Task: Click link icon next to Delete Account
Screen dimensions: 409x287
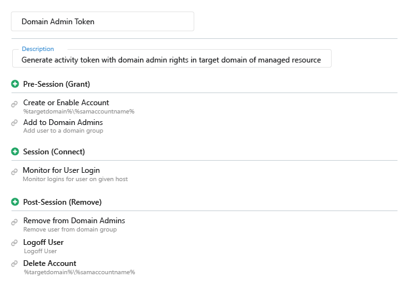Action: point(15,264)
